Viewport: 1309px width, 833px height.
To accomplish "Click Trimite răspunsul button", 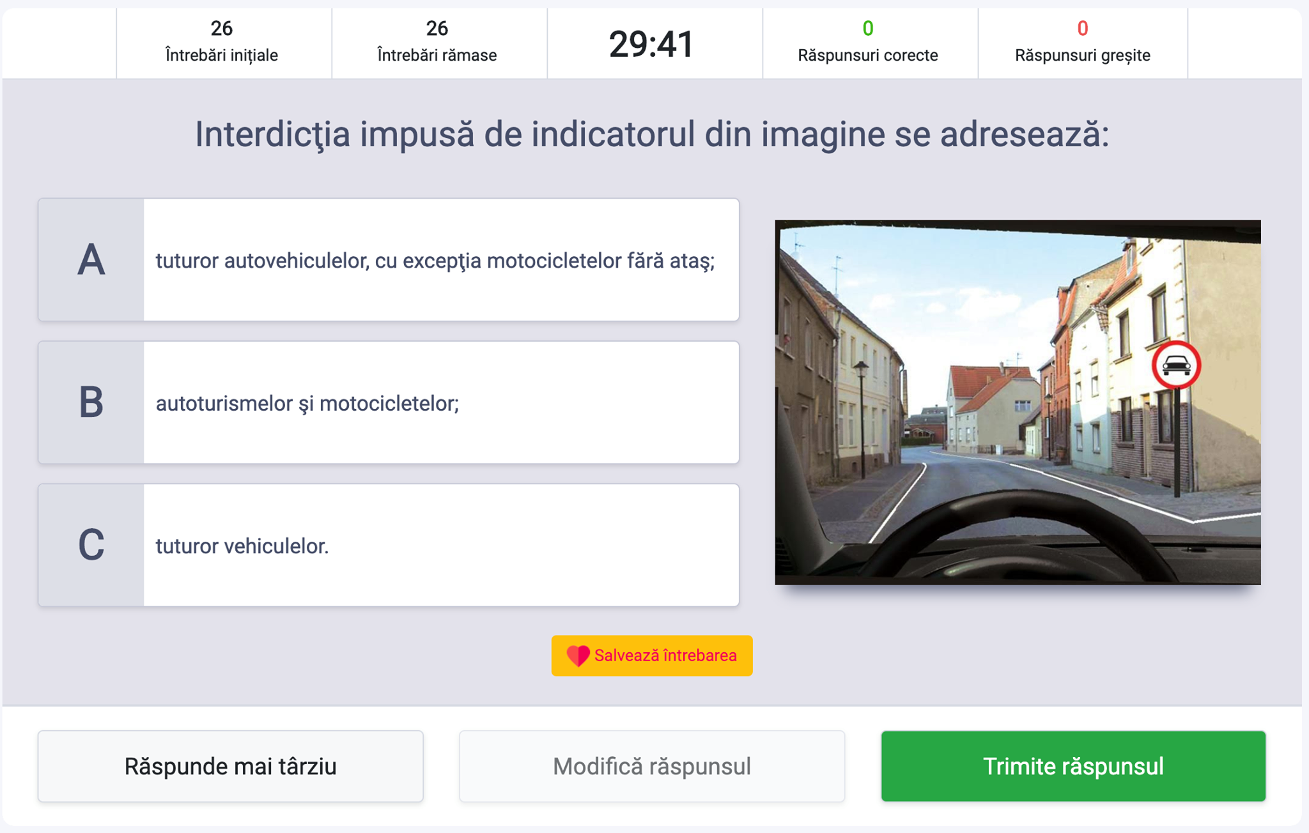I will pyautogui.click(x=1073, y=766).
